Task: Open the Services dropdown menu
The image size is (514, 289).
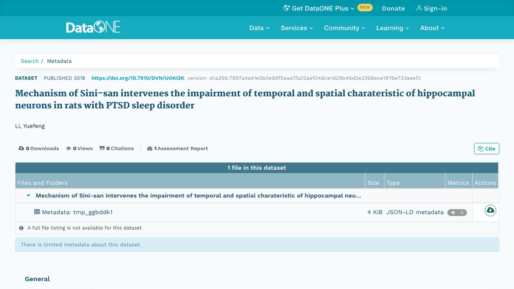Action: 297,28
